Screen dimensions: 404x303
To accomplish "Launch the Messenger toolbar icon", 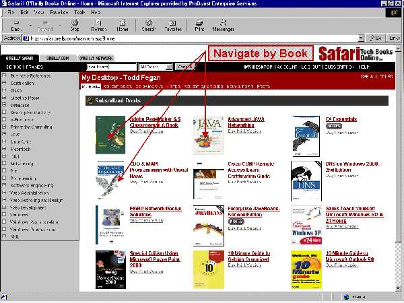I will (223, 26).
